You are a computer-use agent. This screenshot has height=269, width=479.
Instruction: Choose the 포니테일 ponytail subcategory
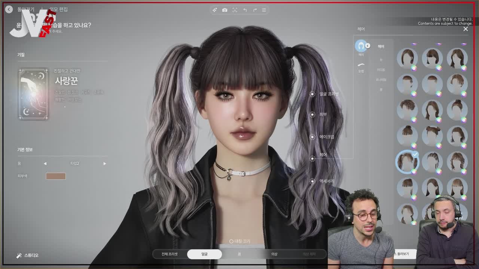click(381, 80)
